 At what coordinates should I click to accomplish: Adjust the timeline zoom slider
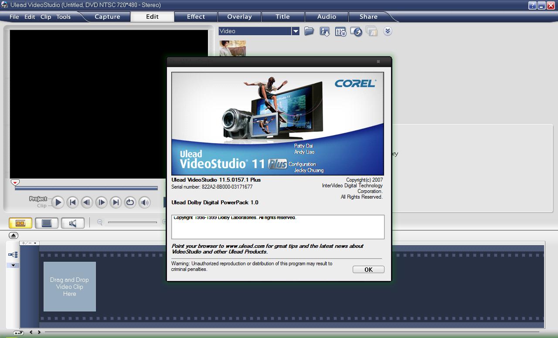[x=133, y=223]
